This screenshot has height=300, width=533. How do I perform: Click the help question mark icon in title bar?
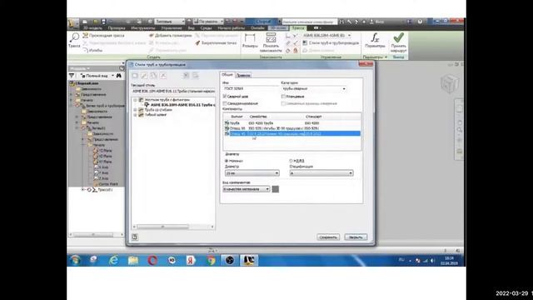(x=420, y=22)
